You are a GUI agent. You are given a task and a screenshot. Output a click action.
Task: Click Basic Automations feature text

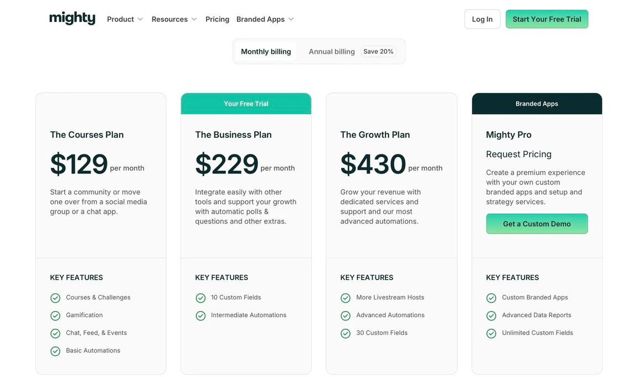coord(93,350)
